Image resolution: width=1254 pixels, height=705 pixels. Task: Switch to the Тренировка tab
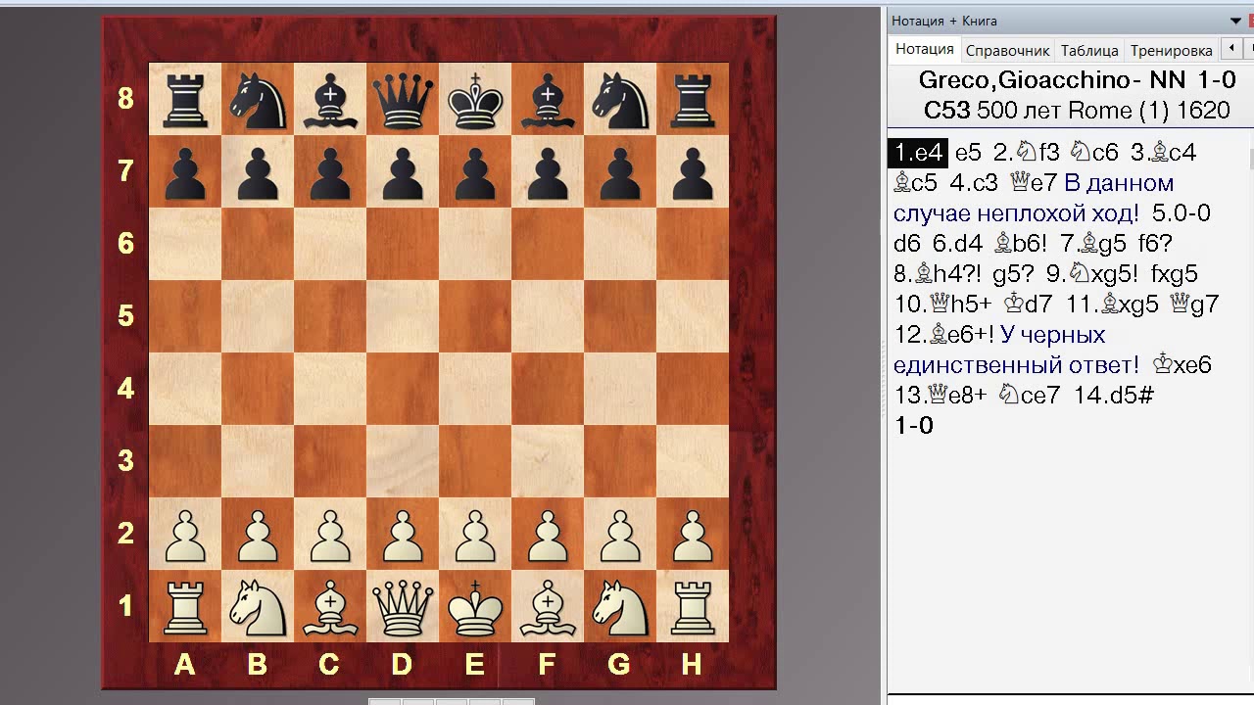(x=1172, y=50)
